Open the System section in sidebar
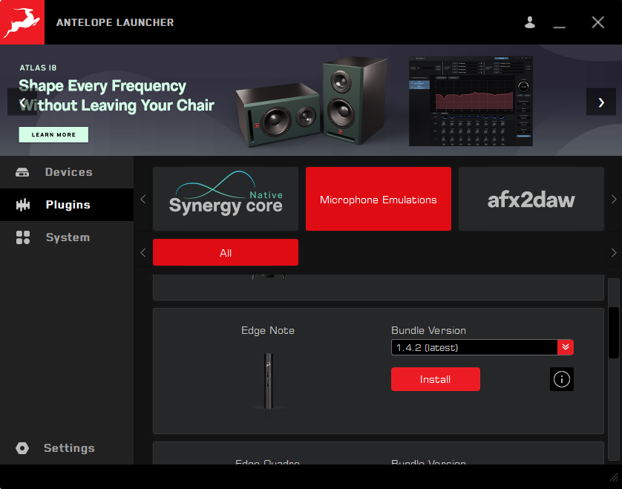622x489 pixels. click(67, 237)
